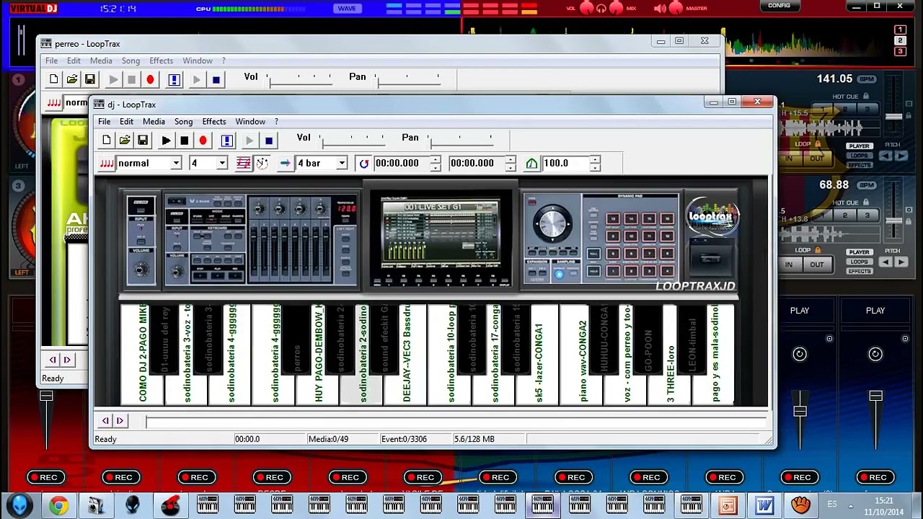Open the '4' value dropdown
Viewport: 923px width, 519px height.
tap(222, 164)
